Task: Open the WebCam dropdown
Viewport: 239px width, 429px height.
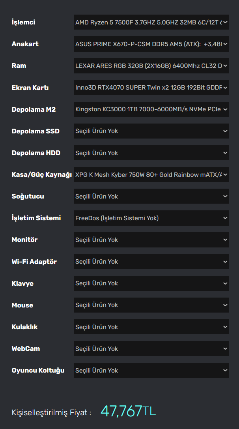Action: (151, 348)
